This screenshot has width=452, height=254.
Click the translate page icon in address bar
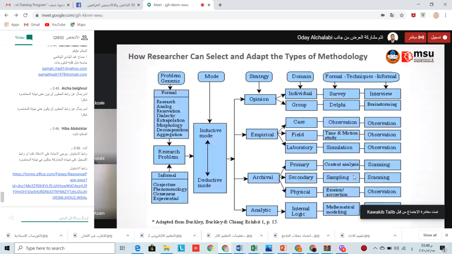(x=392, y=15)
